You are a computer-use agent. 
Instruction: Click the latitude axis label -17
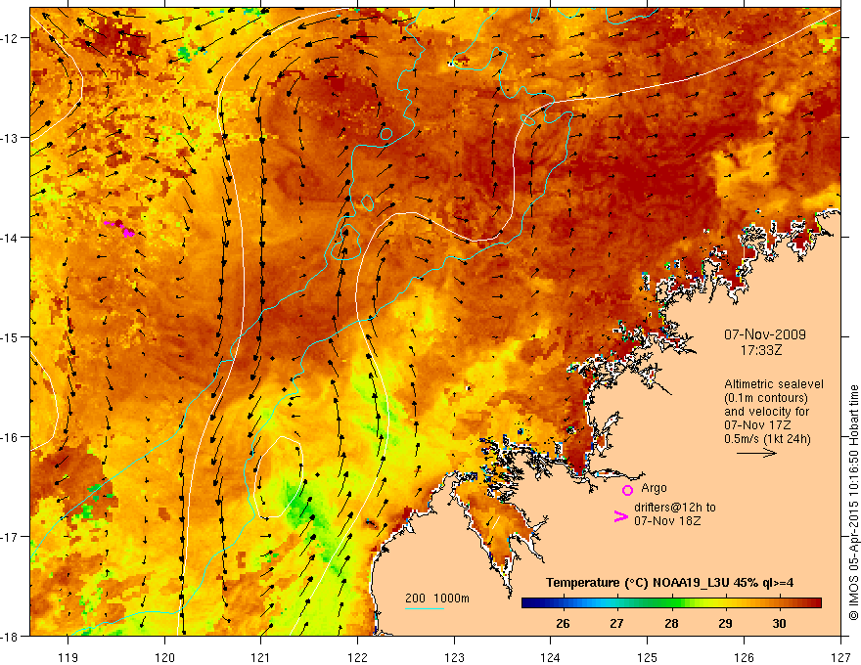(x=10, y=537)
